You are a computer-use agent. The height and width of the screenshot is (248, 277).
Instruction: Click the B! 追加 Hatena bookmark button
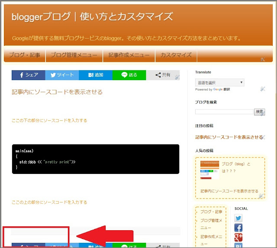[96, 75]
